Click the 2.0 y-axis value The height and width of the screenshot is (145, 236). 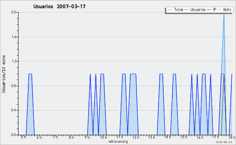[13, 12]
